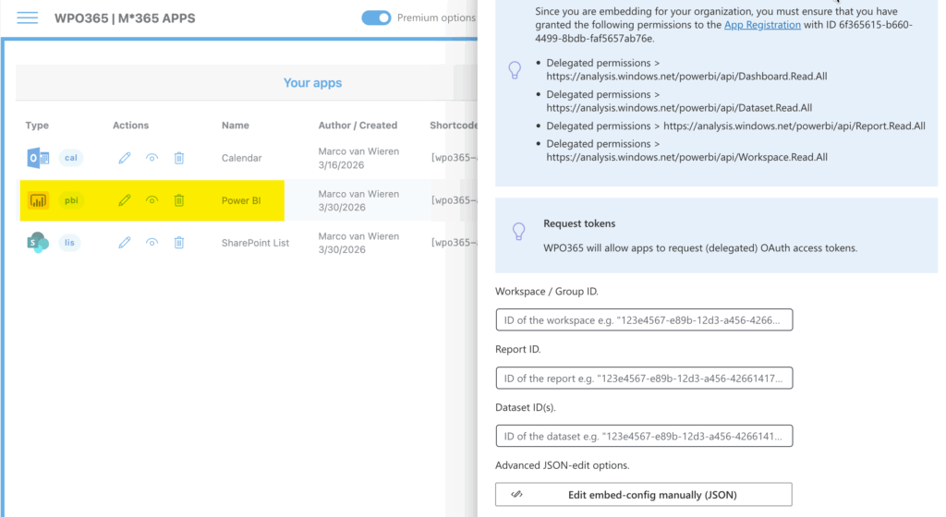Focus the Workspace / Group ID field
Screen dimensions: 946x517
644,320
